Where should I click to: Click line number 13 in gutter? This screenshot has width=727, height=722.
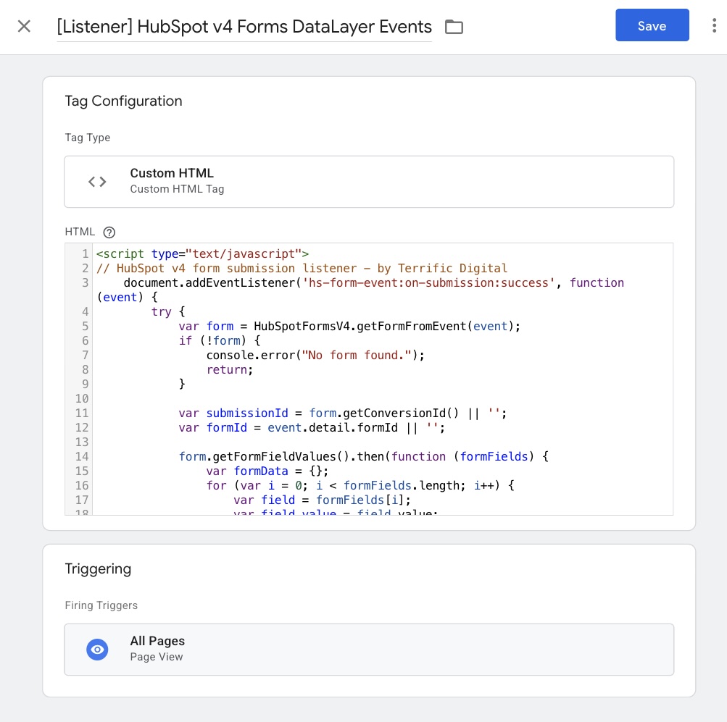pyautogui.click(x=82, y=442)
